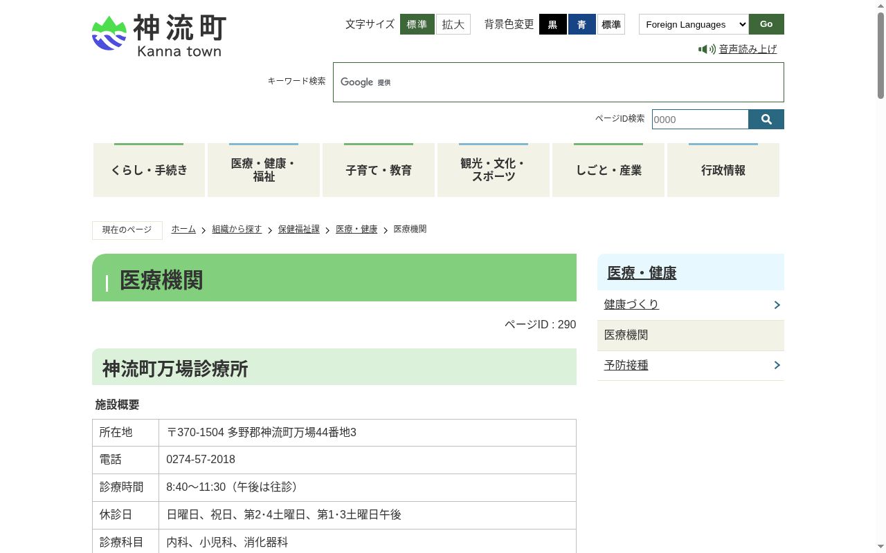Click the page ID search magnifier button
Screen dimensions: 886x553
click(x=766, y=120)
